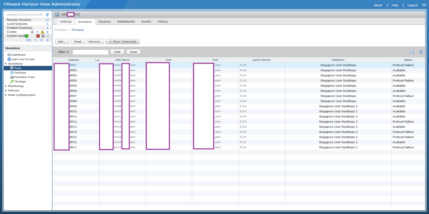Open Dashboard from the sidebar
The height and width of the screenshot is (214, 429).
tap(18, 55)
